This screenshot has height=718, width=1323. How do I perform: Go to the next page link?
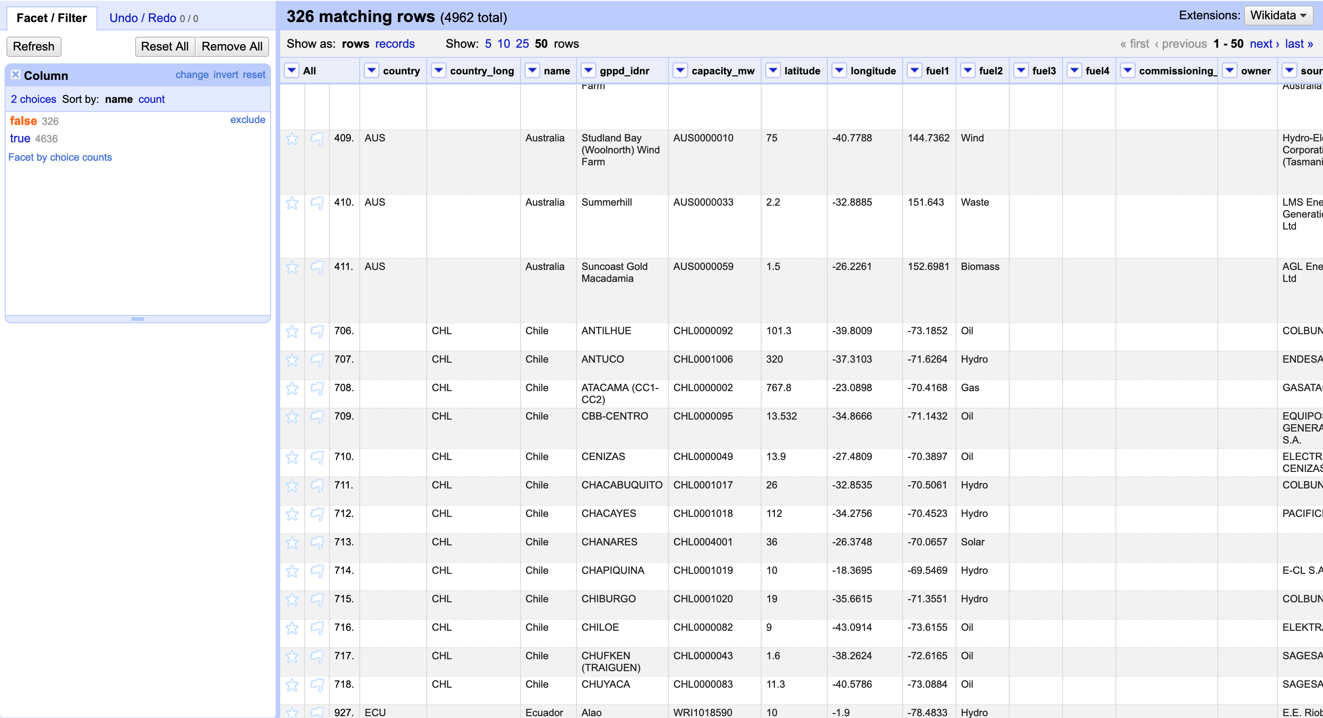point(1264,44)
